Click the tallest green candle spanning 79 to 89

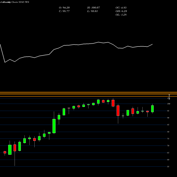coord(54,126)
